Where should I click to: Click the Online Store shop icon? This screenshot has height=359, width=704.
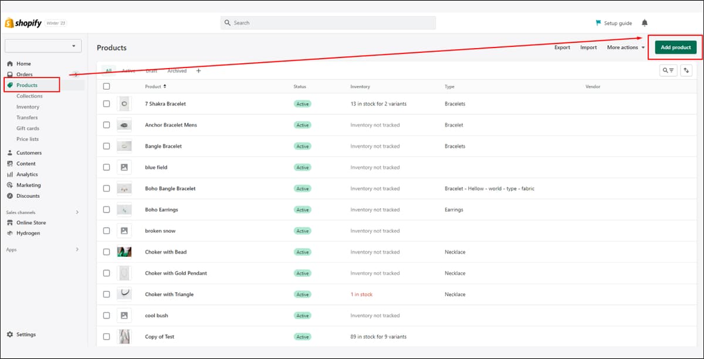(x=10, y=222)
